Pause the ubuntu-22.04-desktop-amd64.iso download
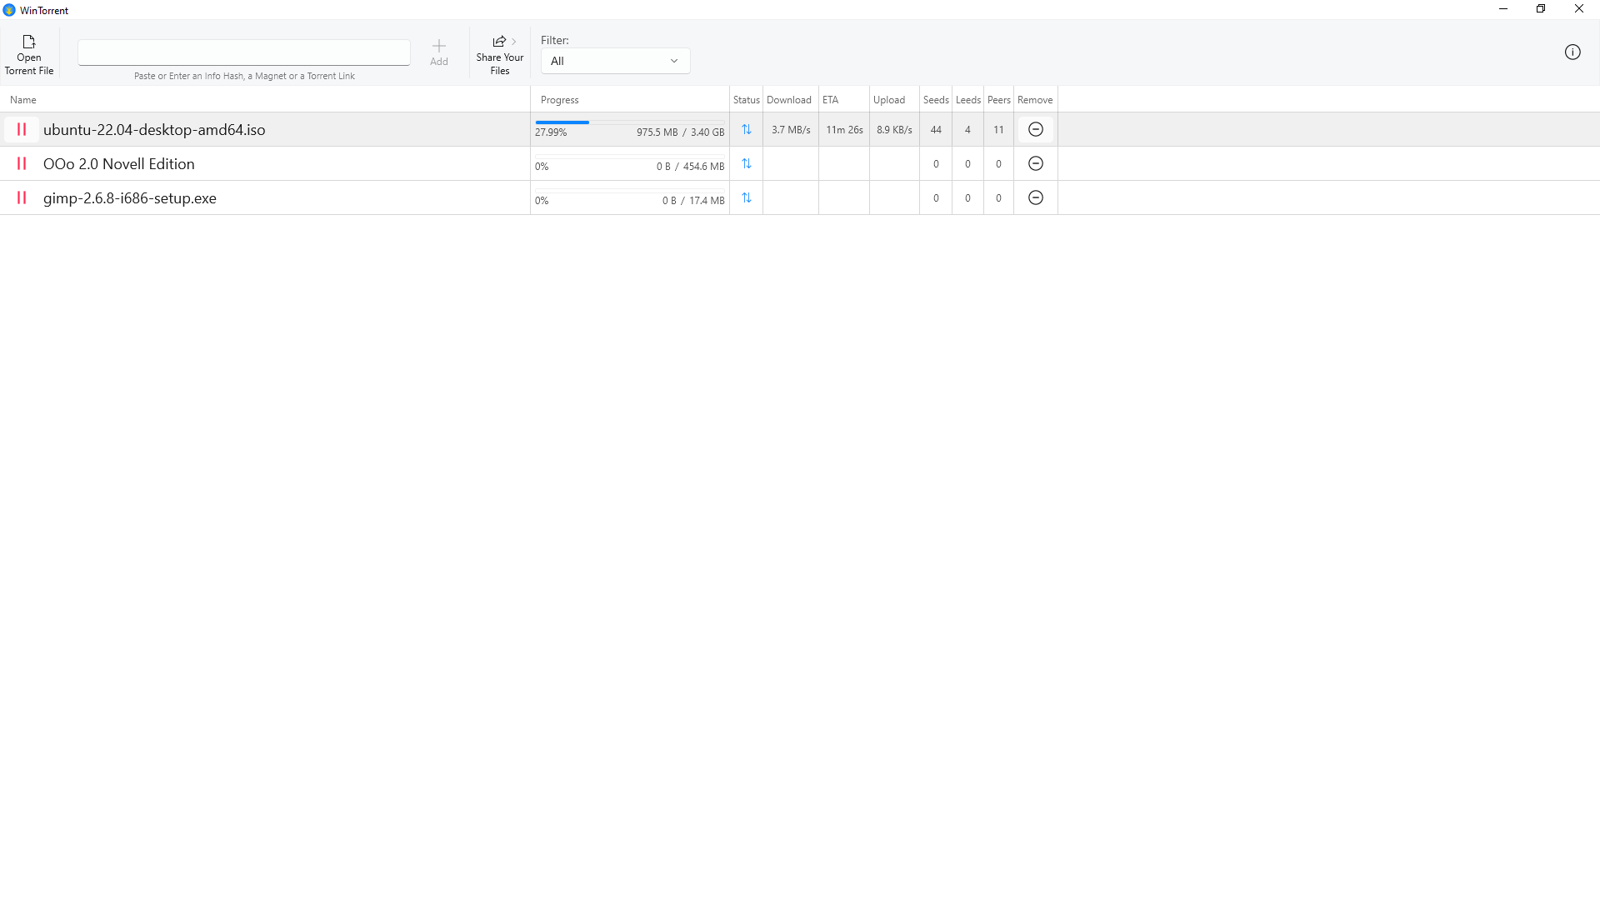1600x900 pixels. (22, 130)
